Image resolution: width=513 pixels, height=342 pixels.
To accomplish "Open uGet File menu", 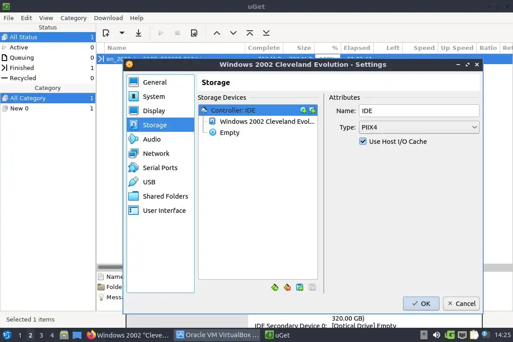I will click(8, 18).
